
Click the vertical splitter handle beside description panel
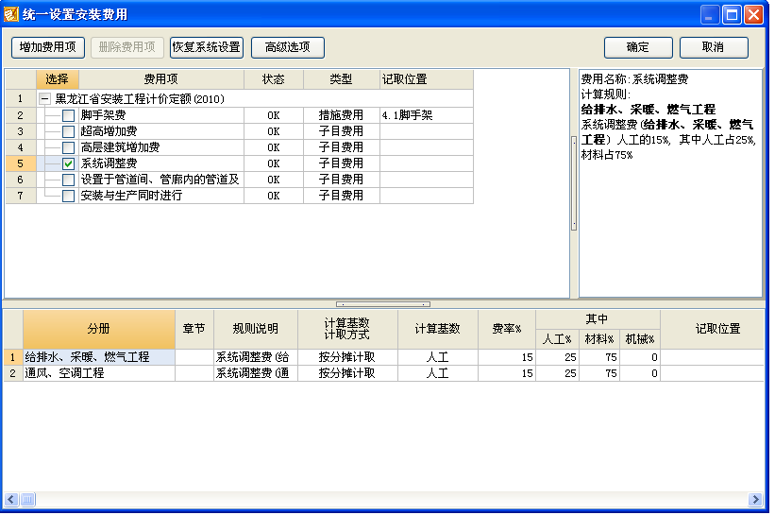click(x=574, y=183)
